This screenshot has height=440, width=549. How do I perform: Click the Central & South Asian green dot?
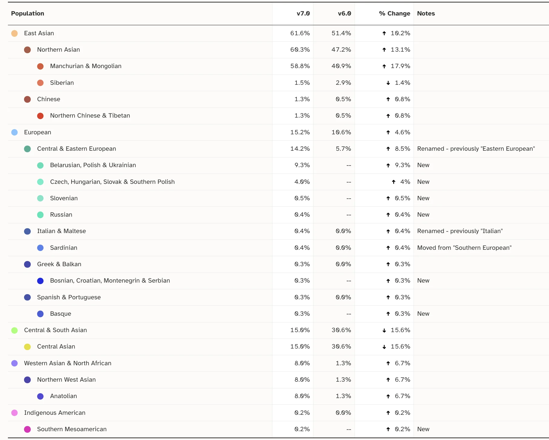pyautogui.click(x=14, y=330)
